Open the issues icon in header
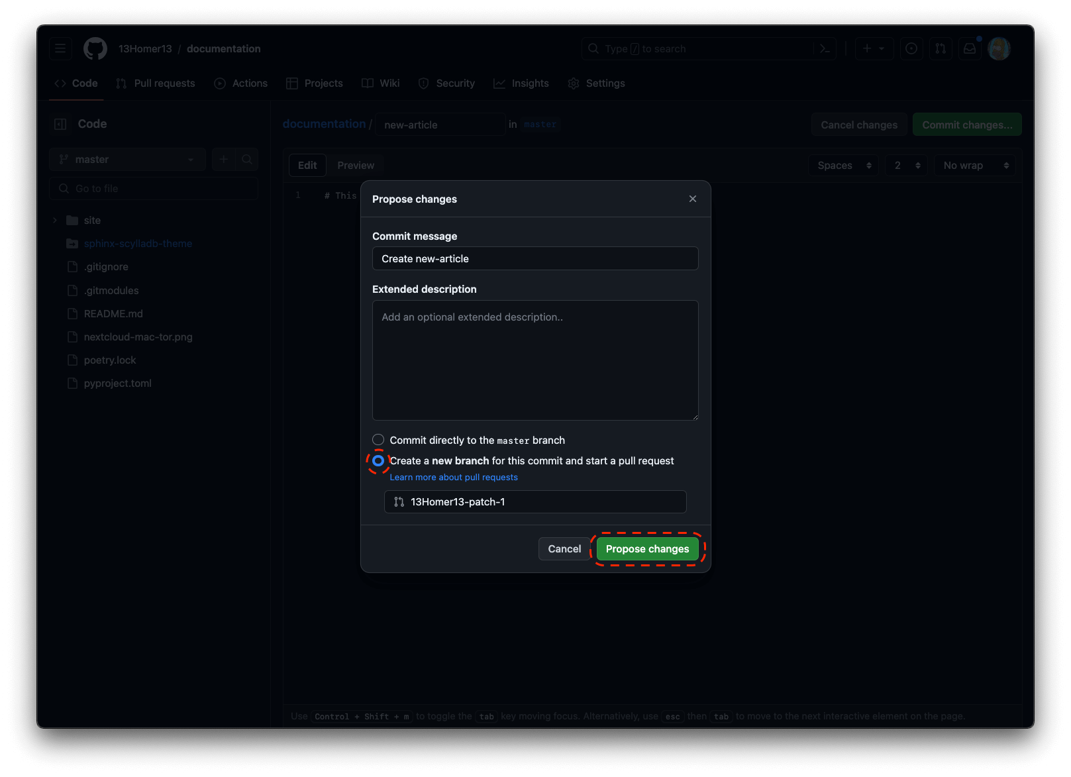The image size is (1071, 777). 911,48
